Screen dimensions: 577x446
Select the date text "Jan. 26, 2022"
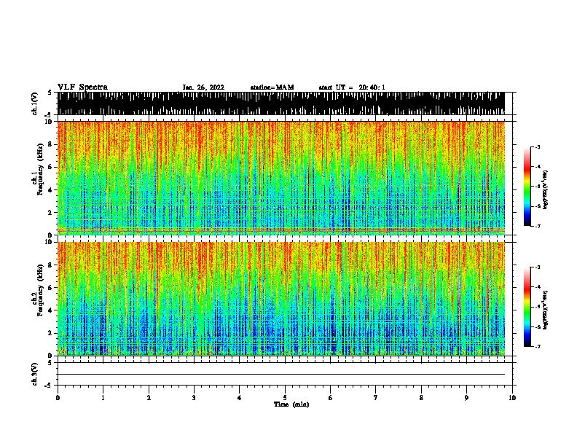(203, 87)
